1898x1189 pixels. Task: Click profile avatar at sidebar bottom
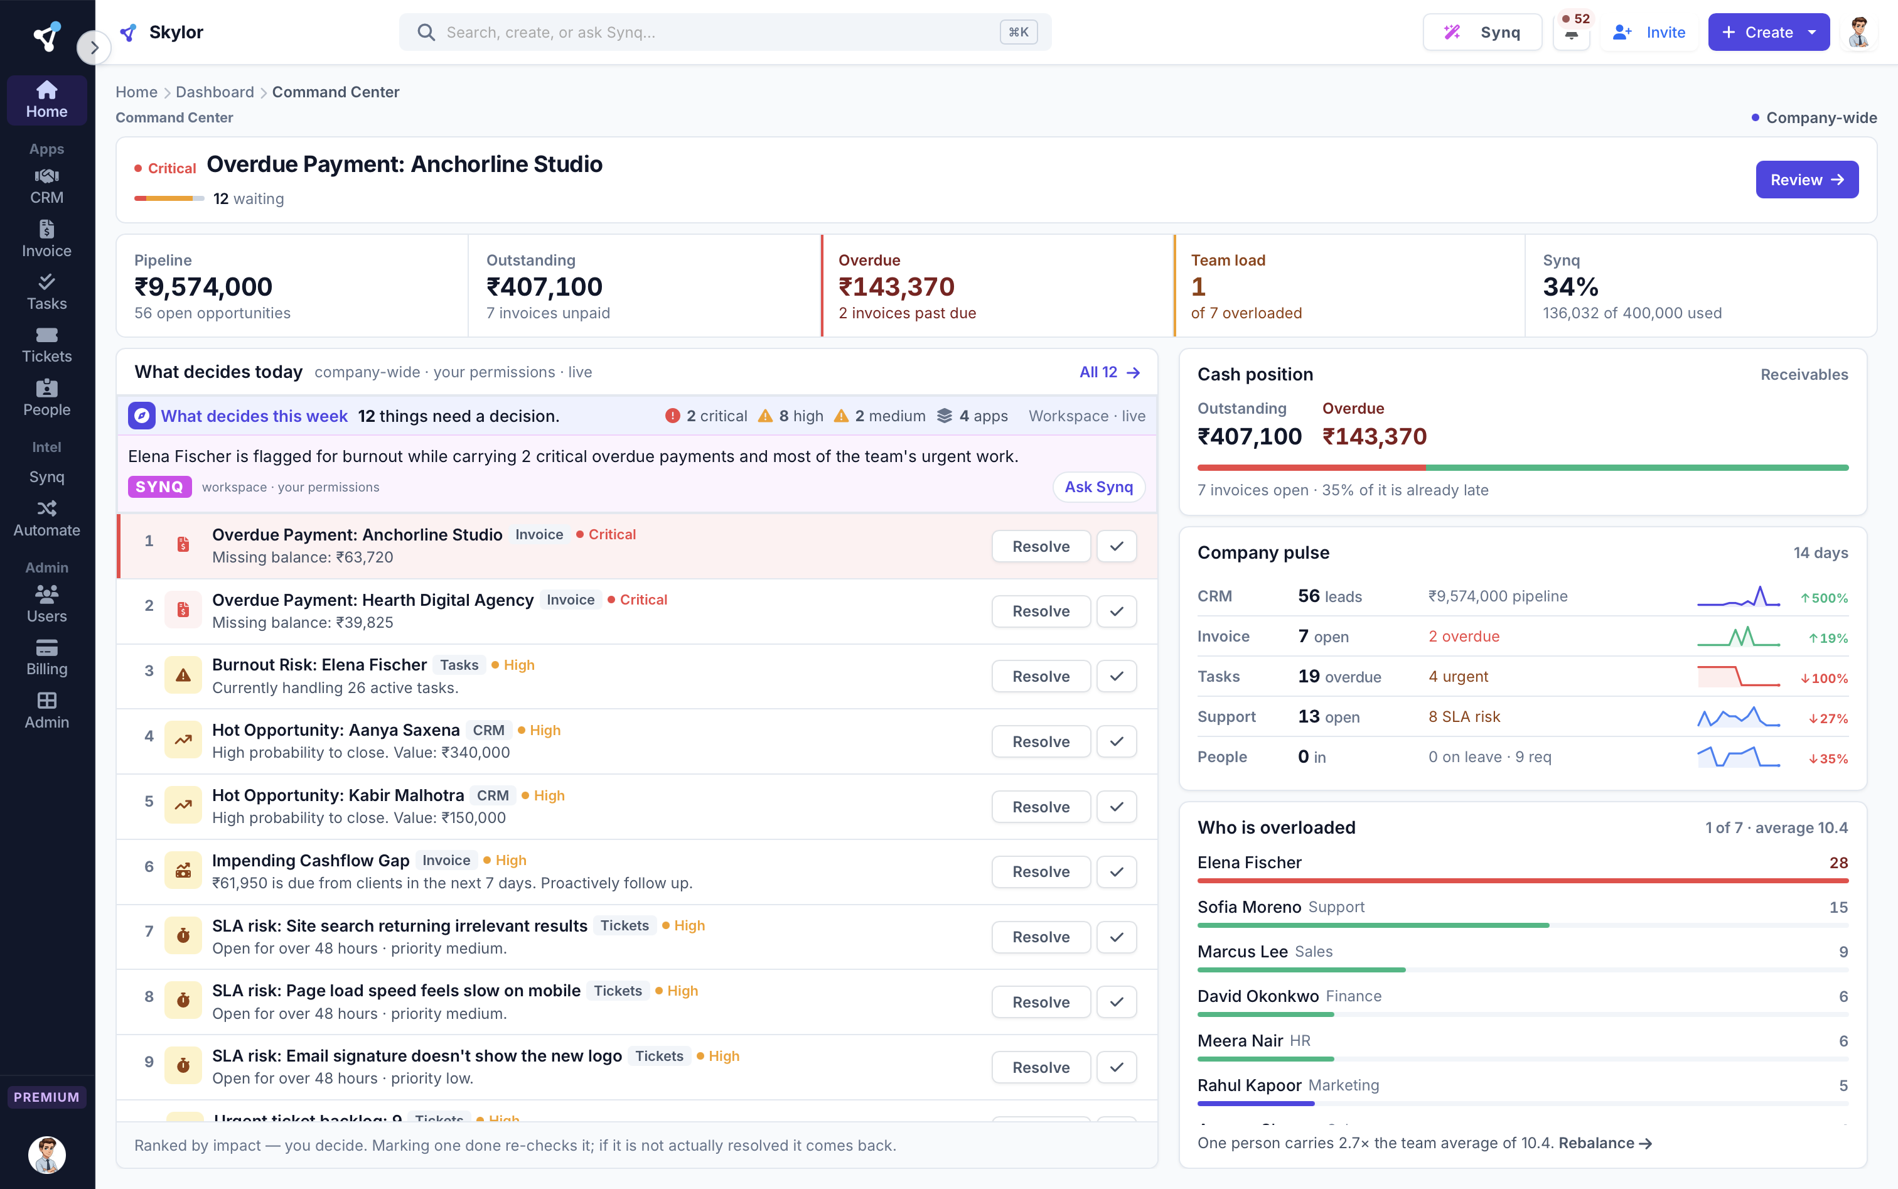pos(46,1154)
